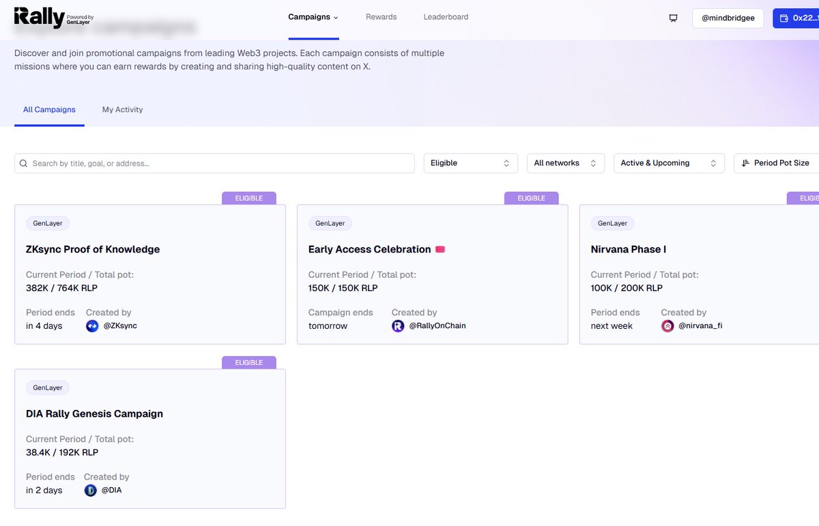Click the nirvana_fi avatar icon
Viewport: 819px width, 526px height.
[x=667, y=326]
